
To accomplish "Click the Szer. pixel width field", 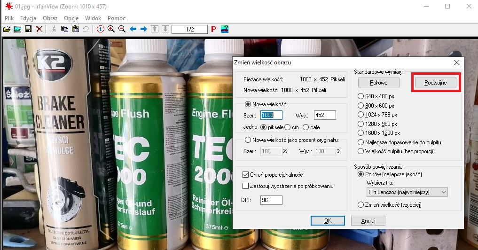I will [271, 115].
